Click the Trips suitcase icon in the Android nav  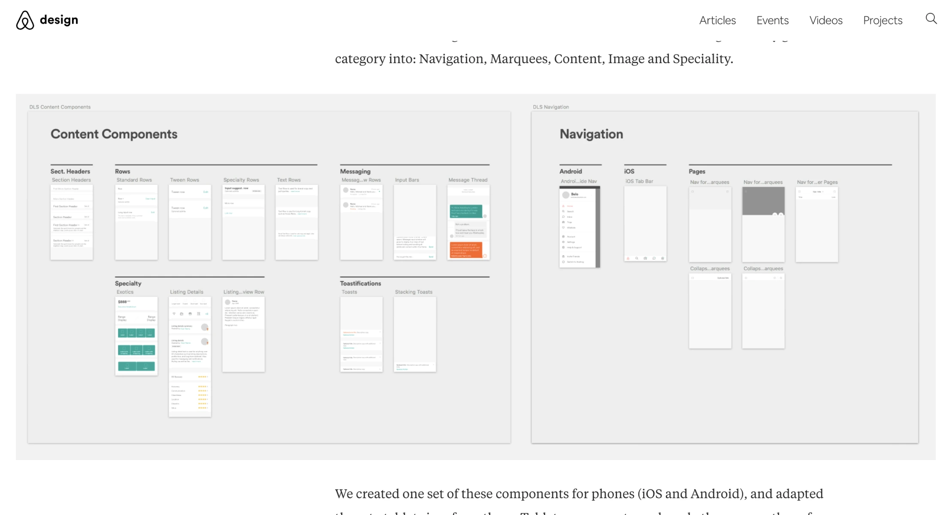[563, 222]
